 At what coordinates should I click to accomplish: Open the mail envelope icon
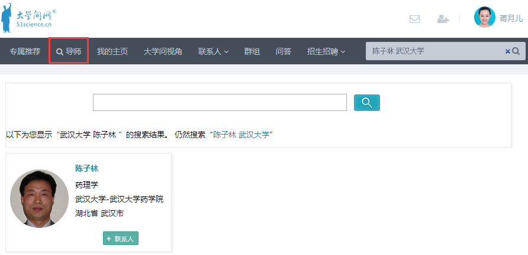[414, 19]
